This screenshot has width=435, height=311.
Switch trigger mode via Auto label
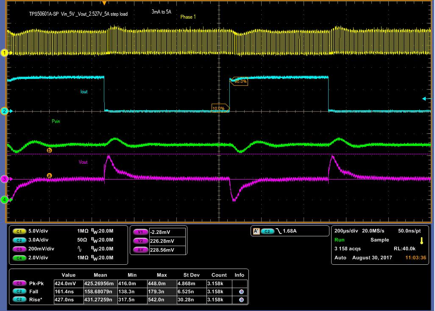click(340, 258)
